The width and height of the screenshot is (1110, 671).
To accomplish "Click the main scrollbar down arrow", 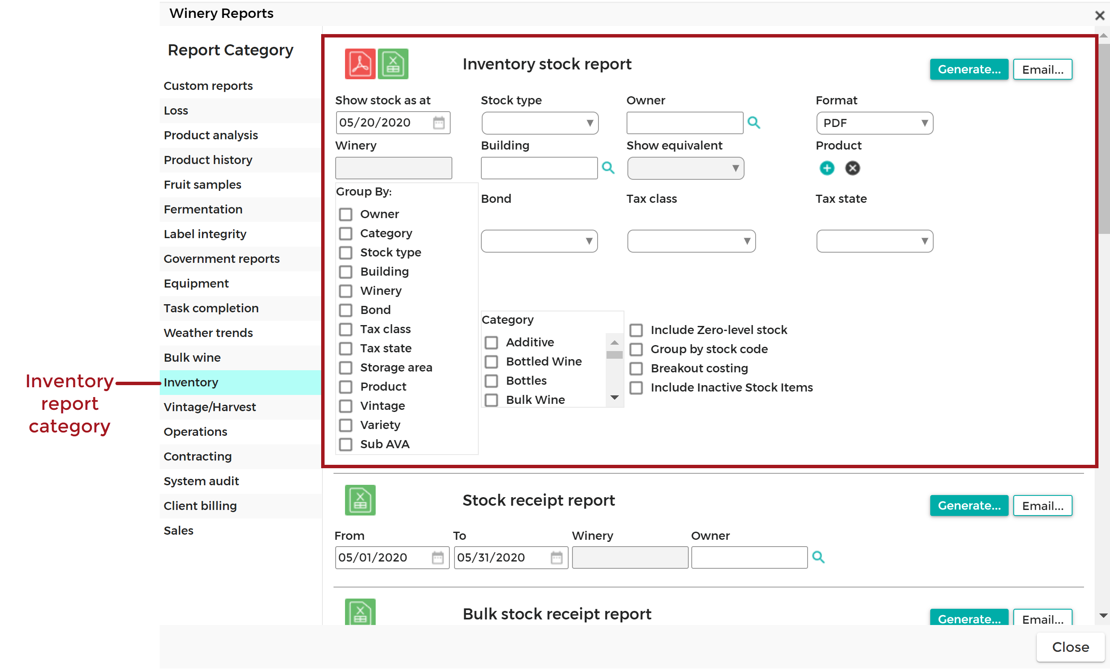I will [x=1103, y=615].
